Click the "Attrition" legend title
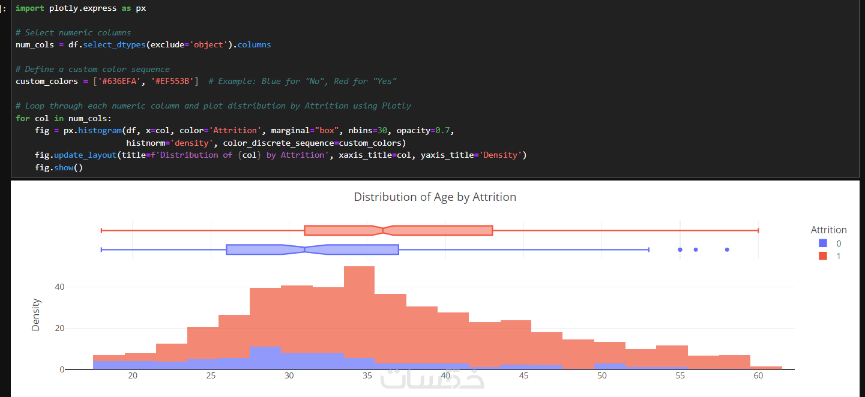This screenshot has width=865, height=397. click(828, 230)
